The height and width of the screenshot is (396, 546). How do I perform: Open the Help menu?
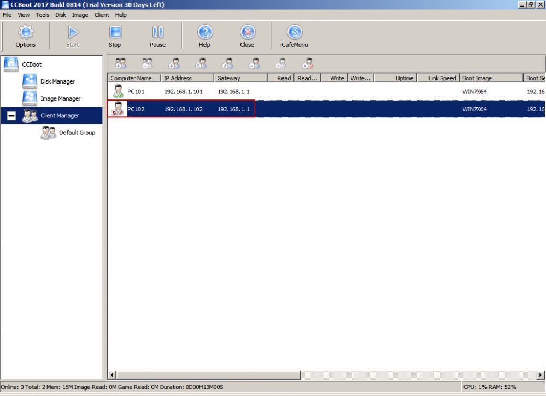click(121, 15)
